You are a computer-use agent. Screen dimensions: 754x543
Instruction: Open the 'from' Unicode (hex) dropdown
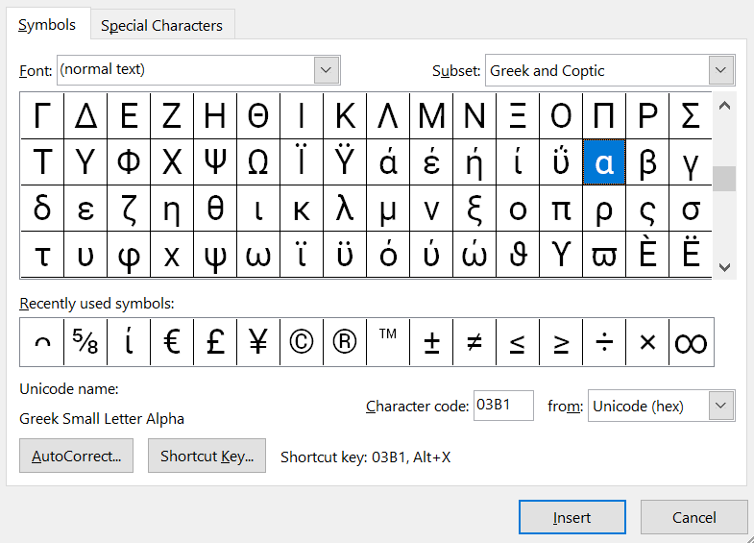(721, 406)
